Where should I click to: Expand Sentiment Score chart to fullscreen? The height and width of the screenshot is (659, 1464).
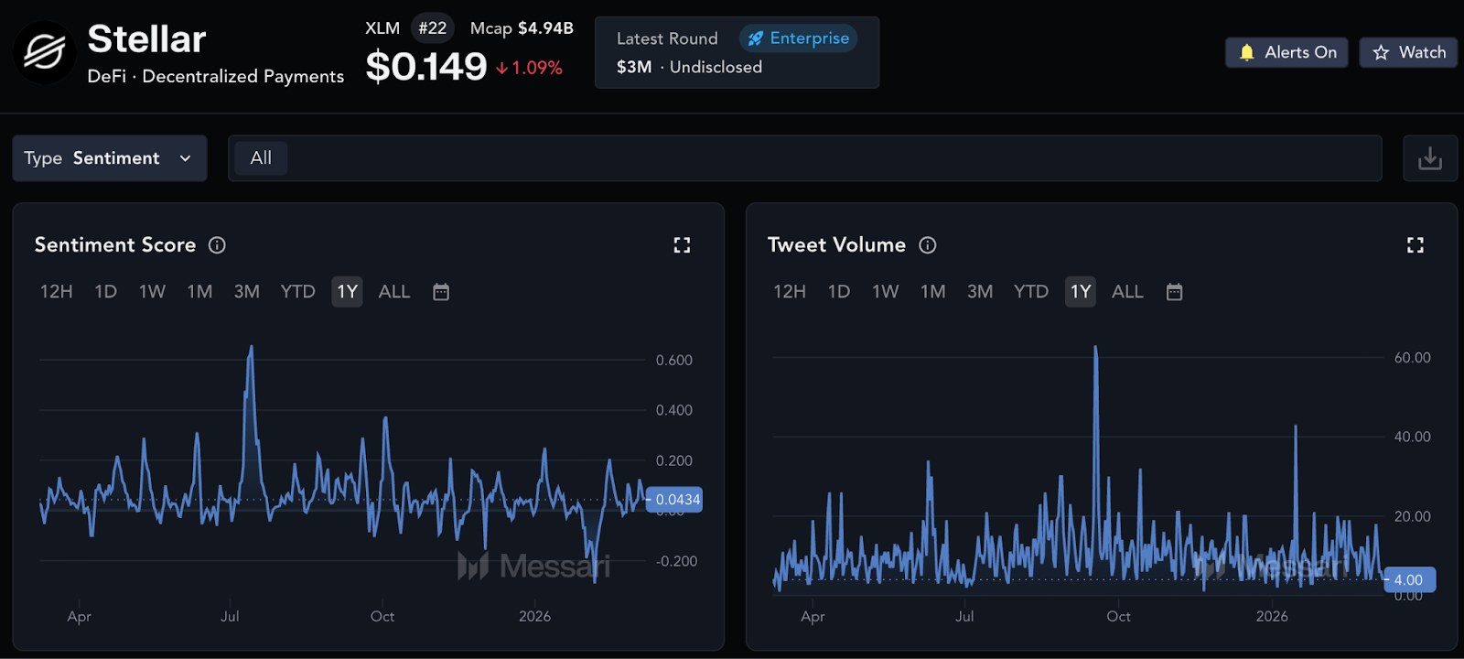[x=682, y=245]
